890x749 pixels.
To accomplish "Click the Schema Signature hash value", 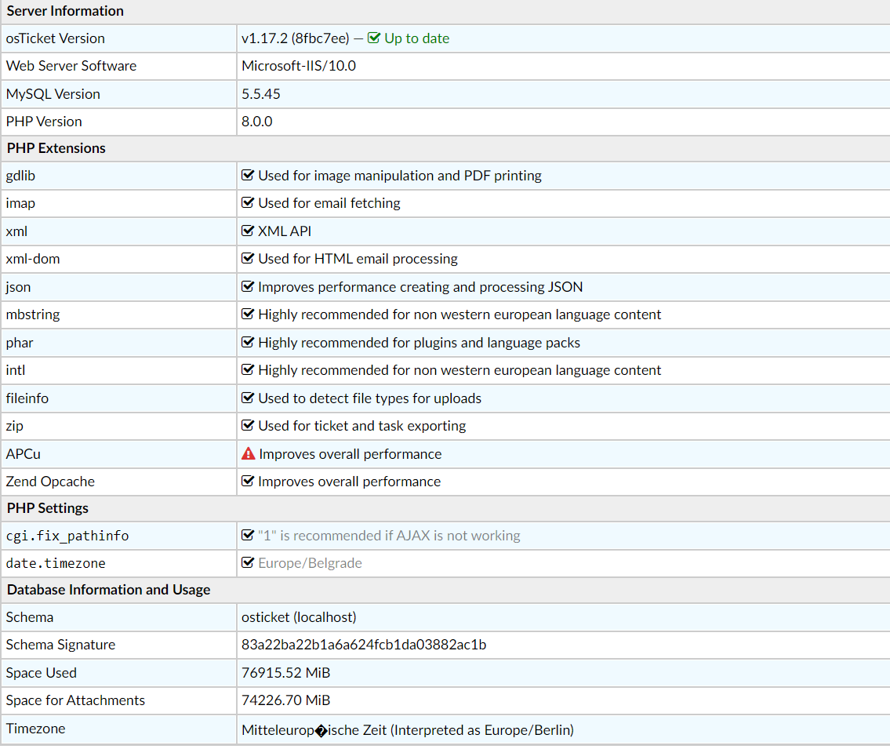I will click(x=364, y=645).
